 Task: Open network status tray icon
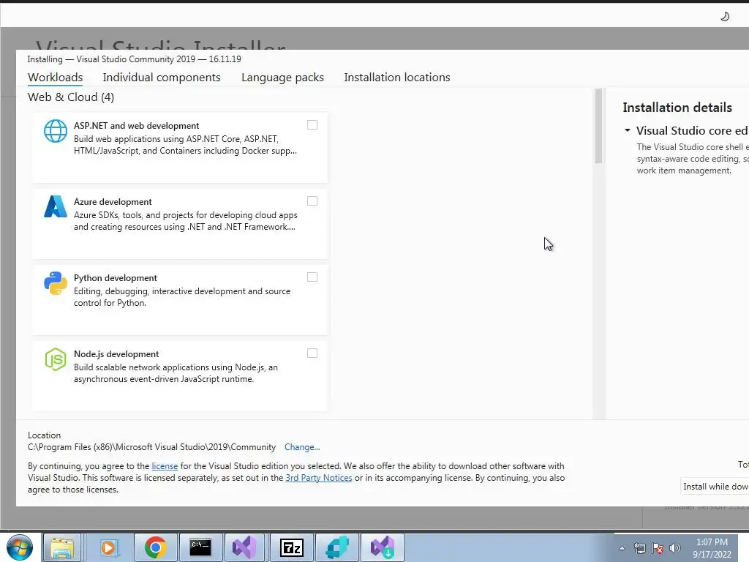[639, 548]
